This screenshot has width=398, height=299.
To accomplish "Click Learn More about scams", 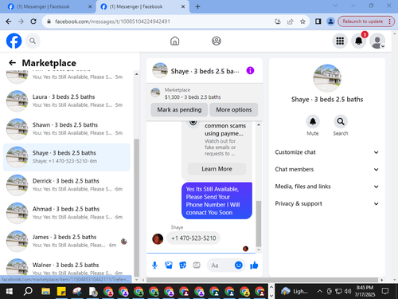I will tap(217, 169).
